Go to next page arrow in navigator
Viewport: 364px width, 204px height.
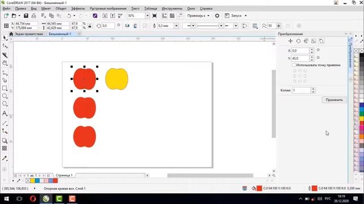coord(40,176)
